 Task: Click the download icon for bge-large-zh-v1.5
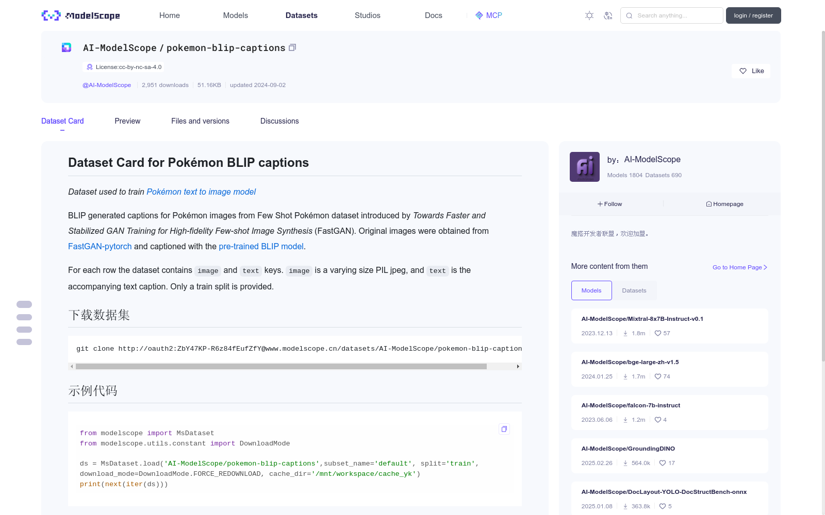[625, 376]
